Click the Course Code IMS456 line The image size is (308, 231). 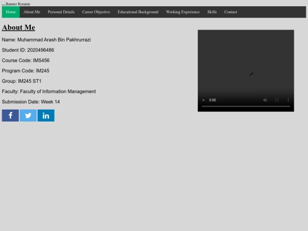(26, 60)
